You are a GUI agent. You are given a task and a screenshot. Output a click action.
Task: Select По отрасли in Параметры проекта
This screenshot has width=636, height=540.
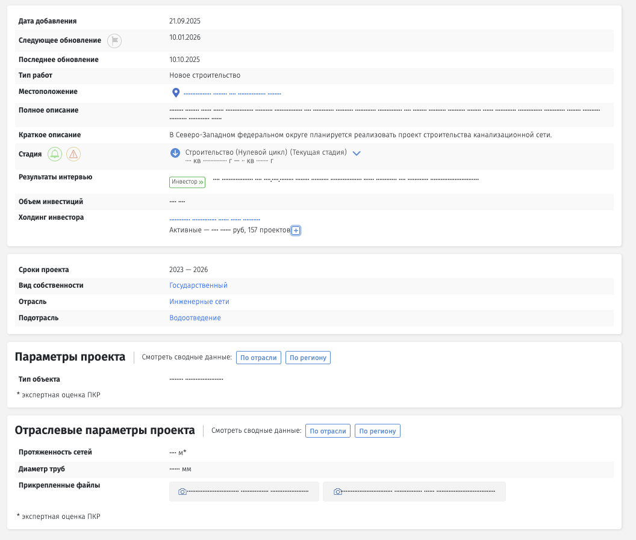click(258, 358)
